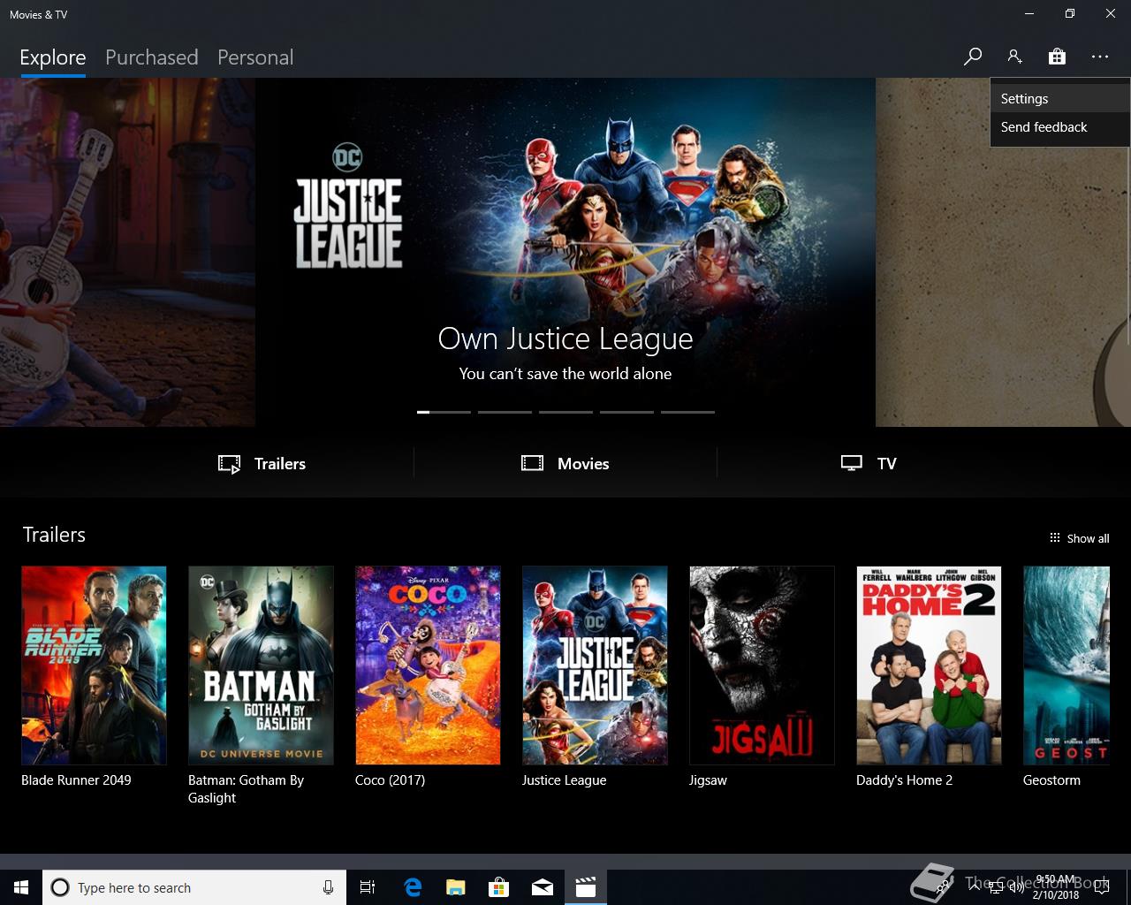Open Microsoft Store from the taskbar

coord(499,887)
